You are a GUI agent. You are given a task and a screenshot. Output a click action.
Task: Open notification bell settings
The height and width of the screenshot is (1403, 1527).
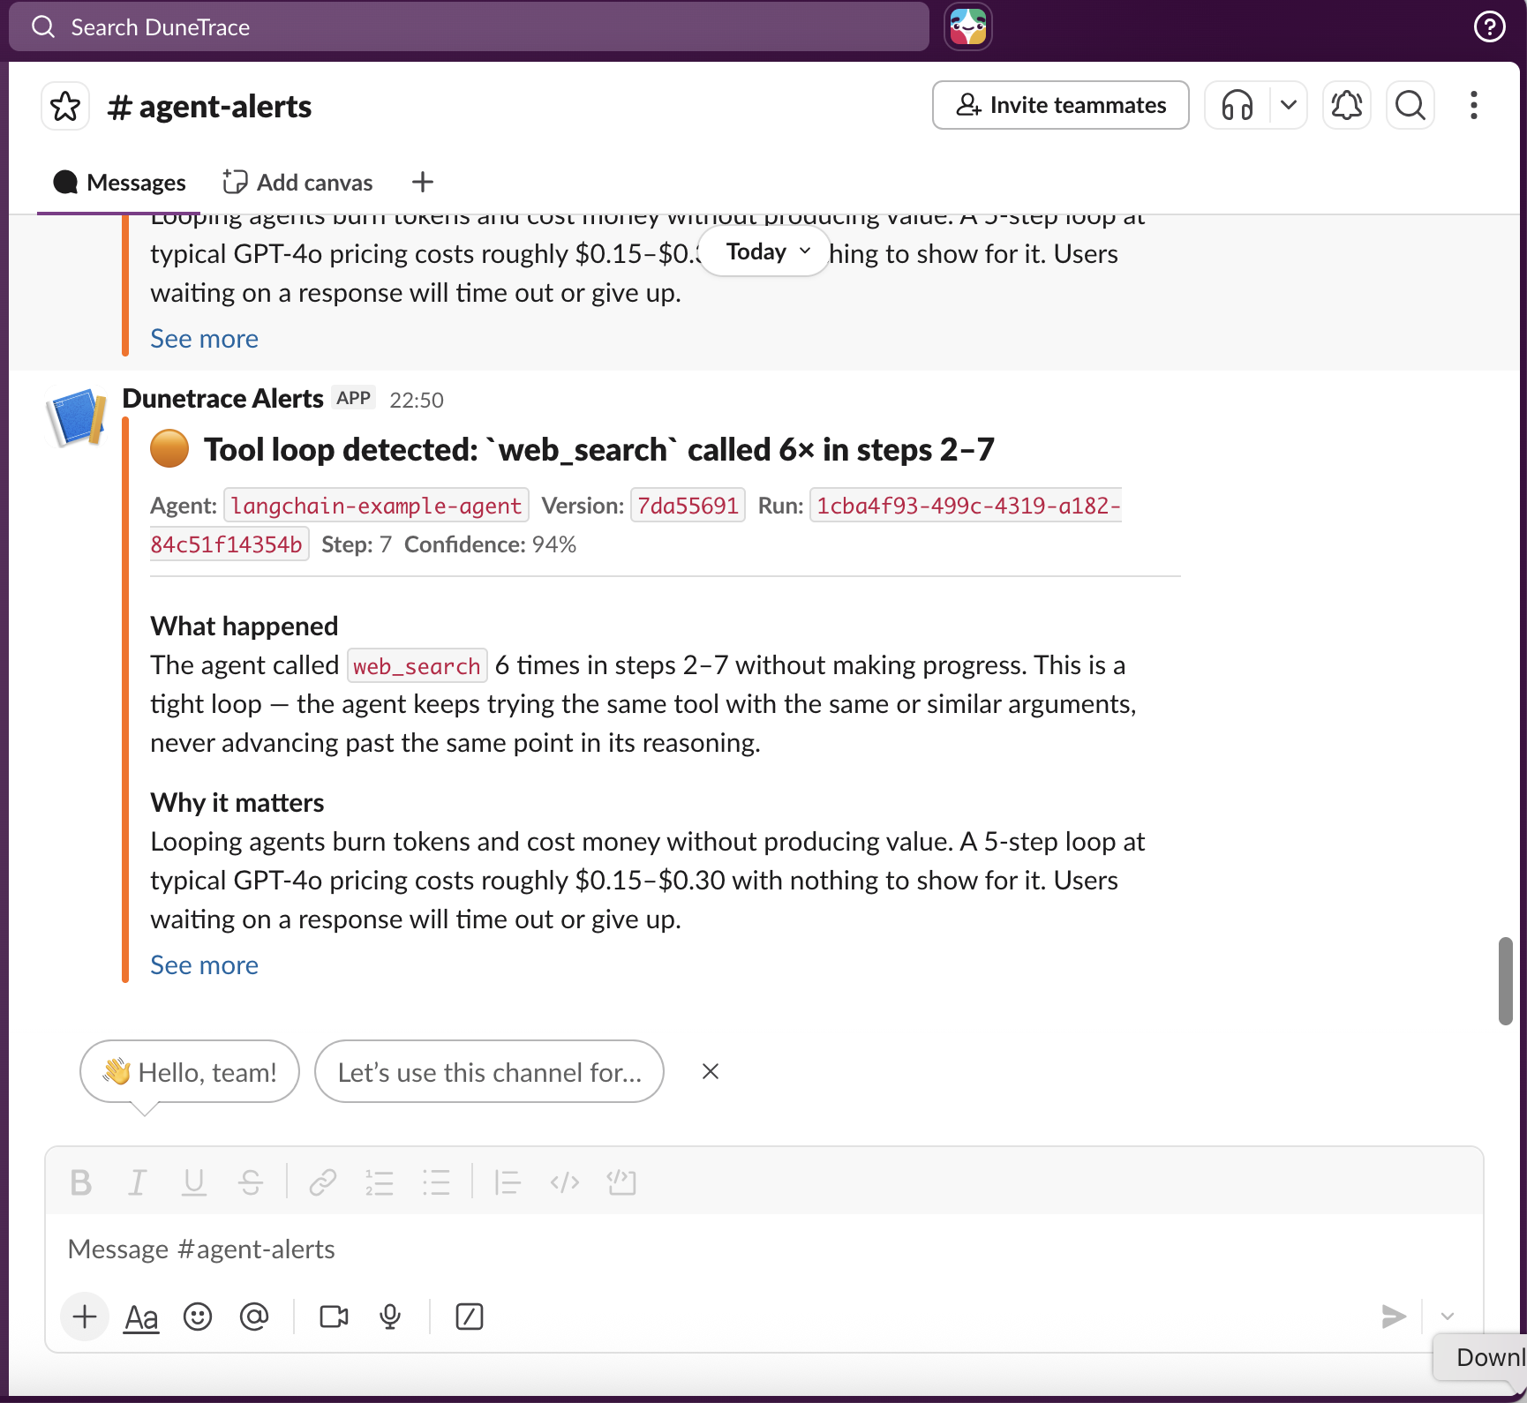1346,106
